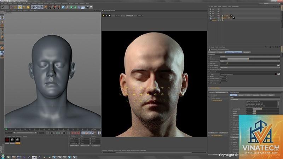This screenshot has width=283, height=159.
Task: Open the viewport Display menu
Action: 20,11
